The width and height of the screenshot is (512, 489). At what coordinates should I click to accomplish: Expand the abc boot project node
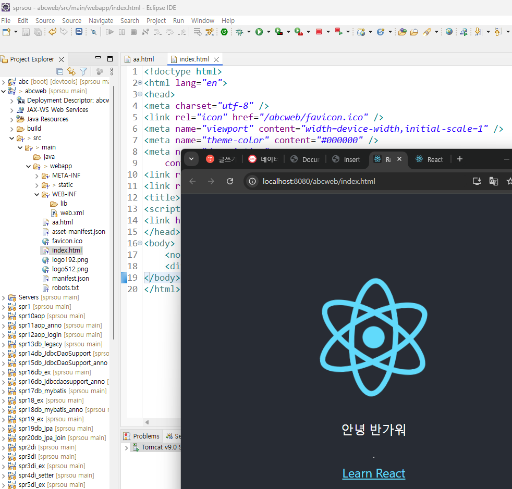(4, 82)
